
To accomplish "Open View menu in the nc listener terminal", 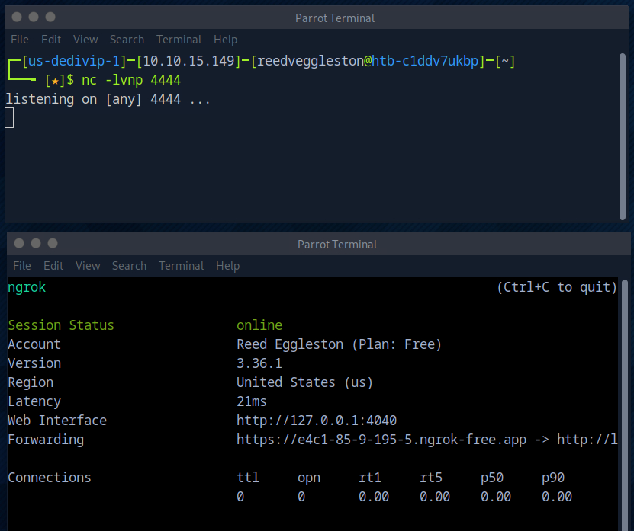I will coord(85,40).
